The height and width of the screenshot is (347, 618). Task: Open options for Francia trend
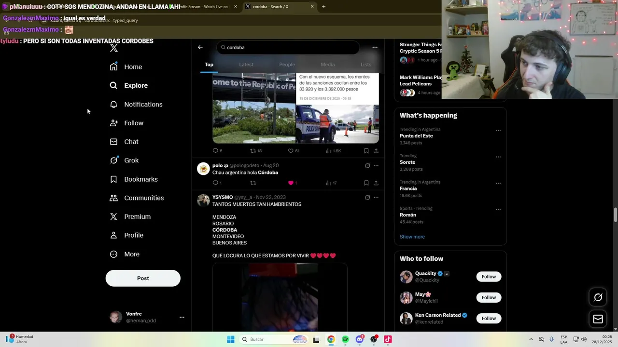498,184
